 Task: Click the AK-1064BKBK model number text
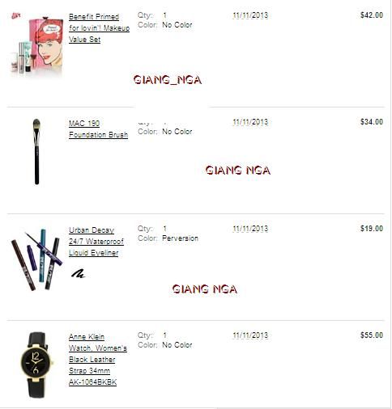coord(92,382)
